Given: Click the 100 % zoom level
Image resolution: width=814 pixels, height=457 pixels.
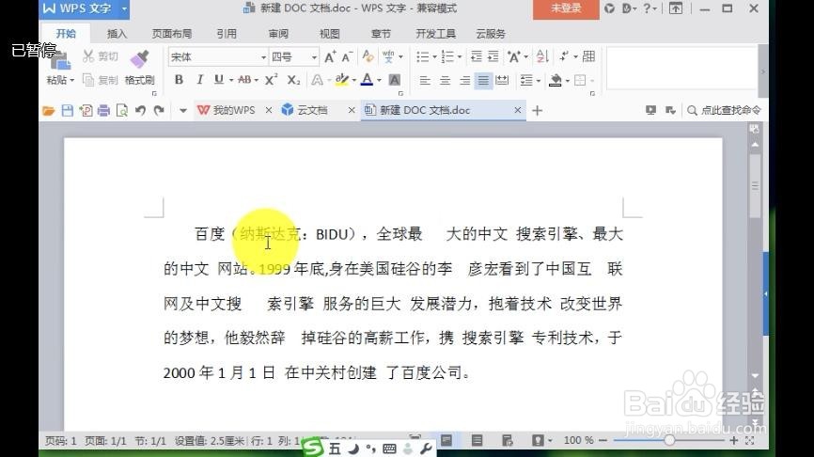Looking at the screenshot, I should 578,440.
